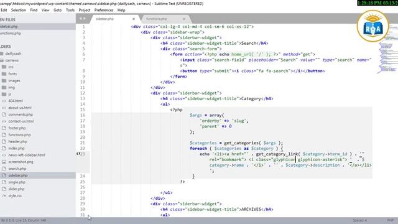
Task: Click the foreach loop line
Action: 236,149
